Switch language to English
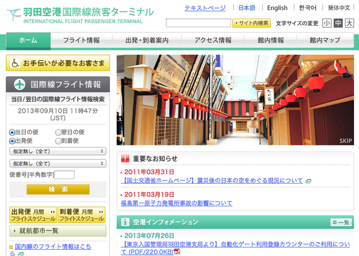This screenshot has width=359, height=256. click(x=277, y=8)
